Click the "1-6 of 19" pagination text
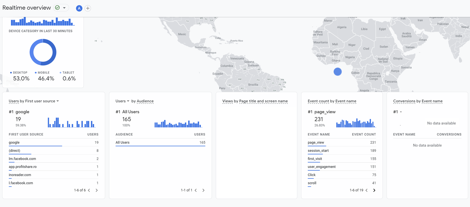The image size is (470, 207). point(357,190)
